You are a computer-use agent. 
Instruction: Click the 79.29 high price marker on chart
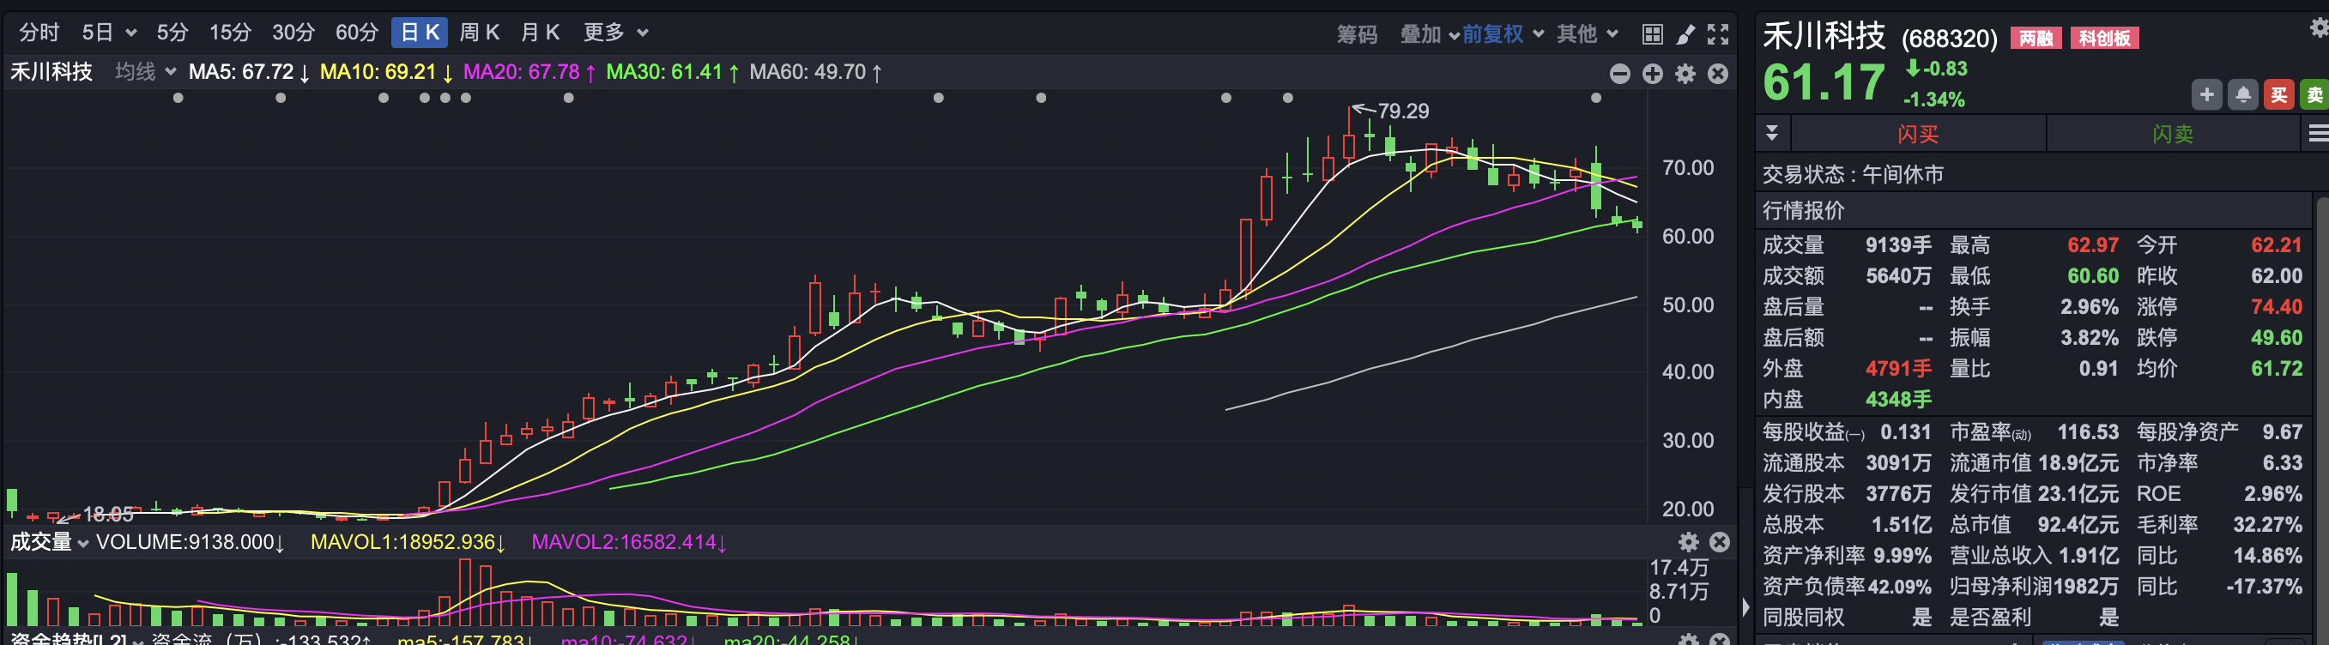[1402, 112]
